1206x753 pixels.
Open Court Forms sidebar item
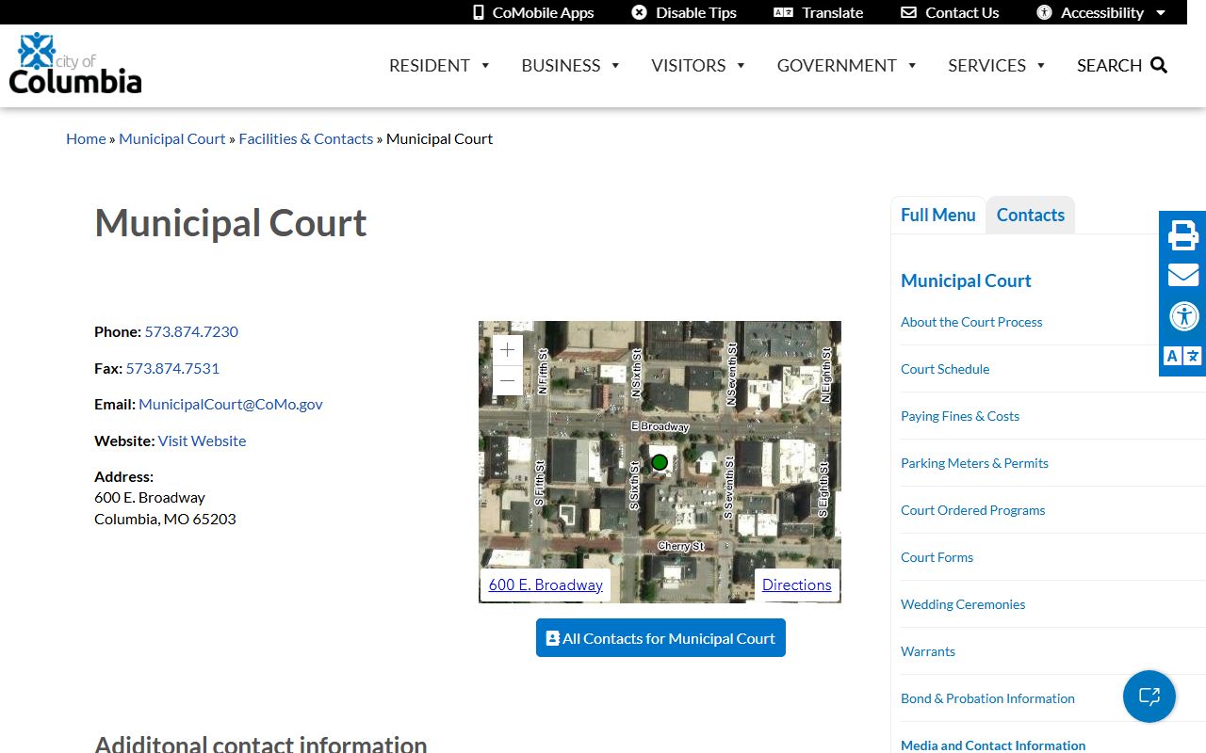tap(937, 557)
